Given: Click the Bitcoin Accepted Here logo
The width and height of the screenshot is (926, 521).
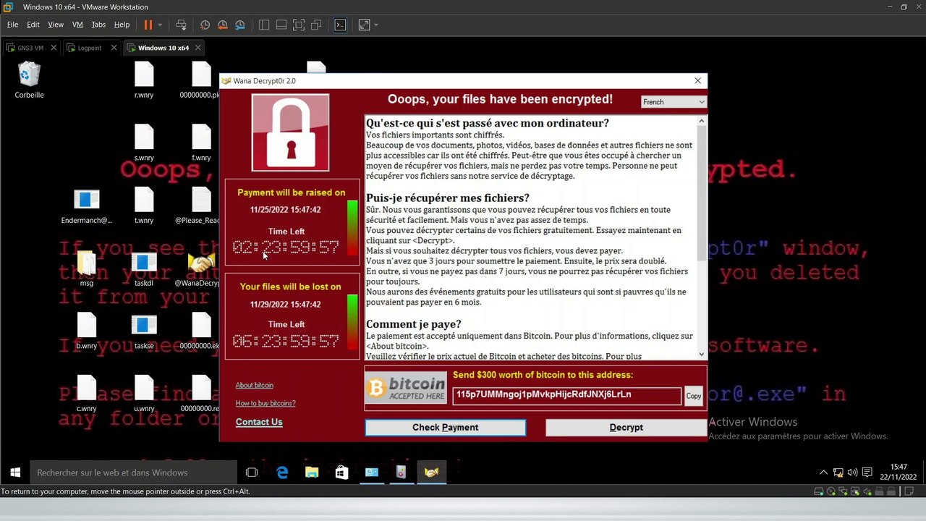Looking at the screenshot, I should [x=406, y=389].
